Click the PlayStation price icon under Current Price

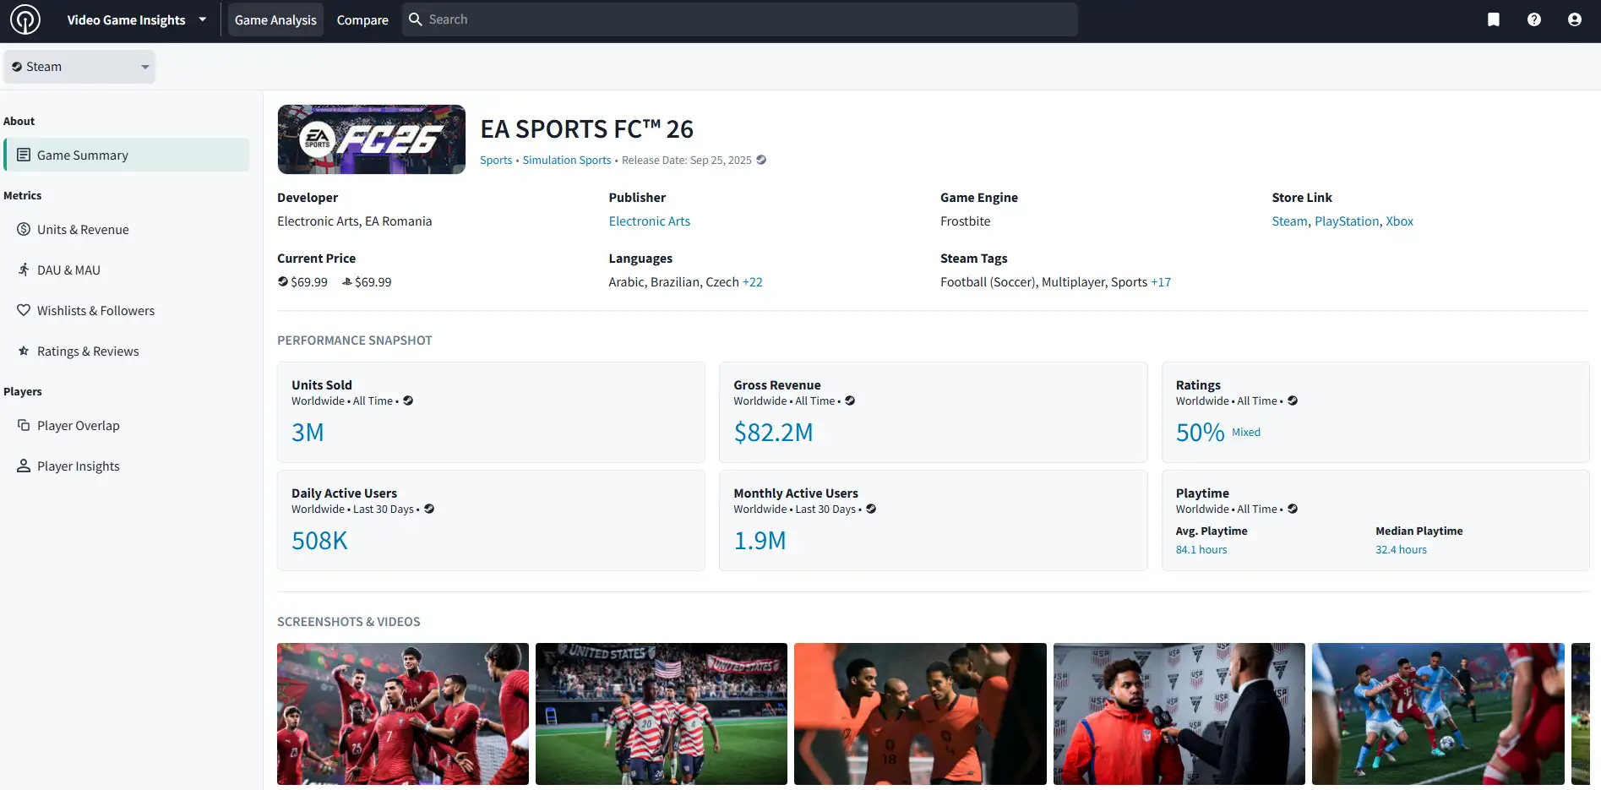pos(347,281)
